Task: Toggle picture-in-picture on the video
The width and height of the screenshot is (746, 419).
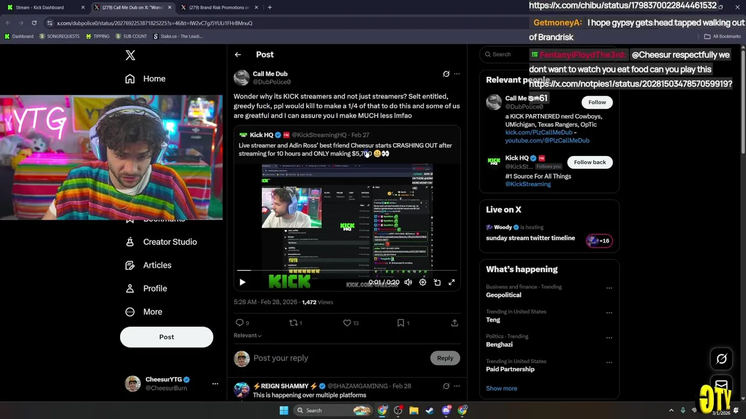Action: click(x=437, y=282)
